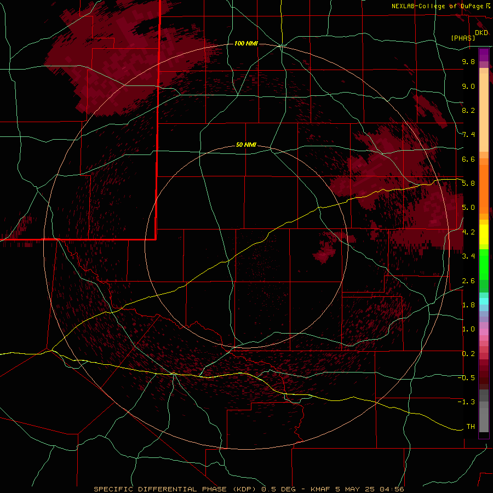Click the 9.8 scale value
The width and height of the screenshot is (493, 493).
pyautogui.click(x=468, y=61)
